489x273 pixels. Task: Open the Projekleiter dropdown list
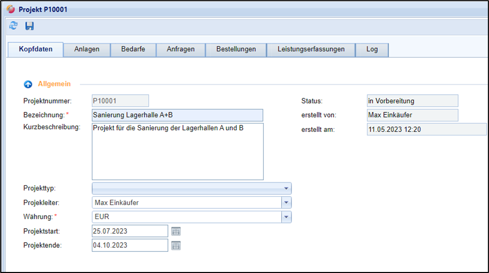[286, 203]
